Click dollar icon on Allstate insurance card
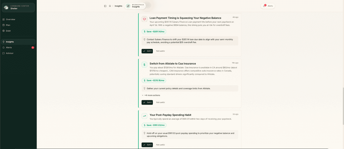344x149 pixels. pos(144,65)
